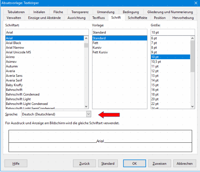Select 12 pt font size

[x=170, y=71]
